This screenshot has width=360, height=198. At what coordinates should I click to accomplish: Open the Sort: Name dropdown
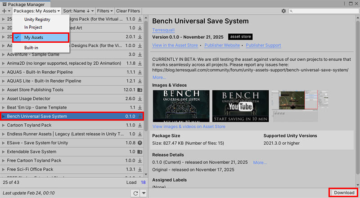coord(78,11)
